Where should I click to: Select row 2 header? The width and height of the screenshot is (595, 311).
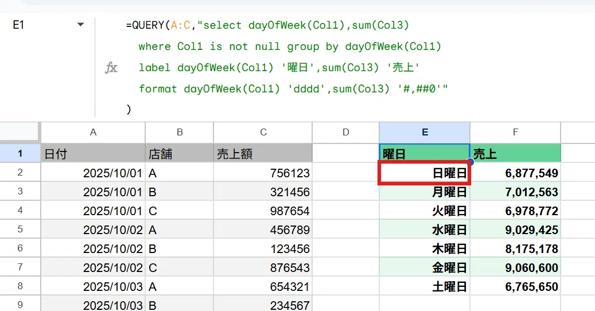[20, 172]
